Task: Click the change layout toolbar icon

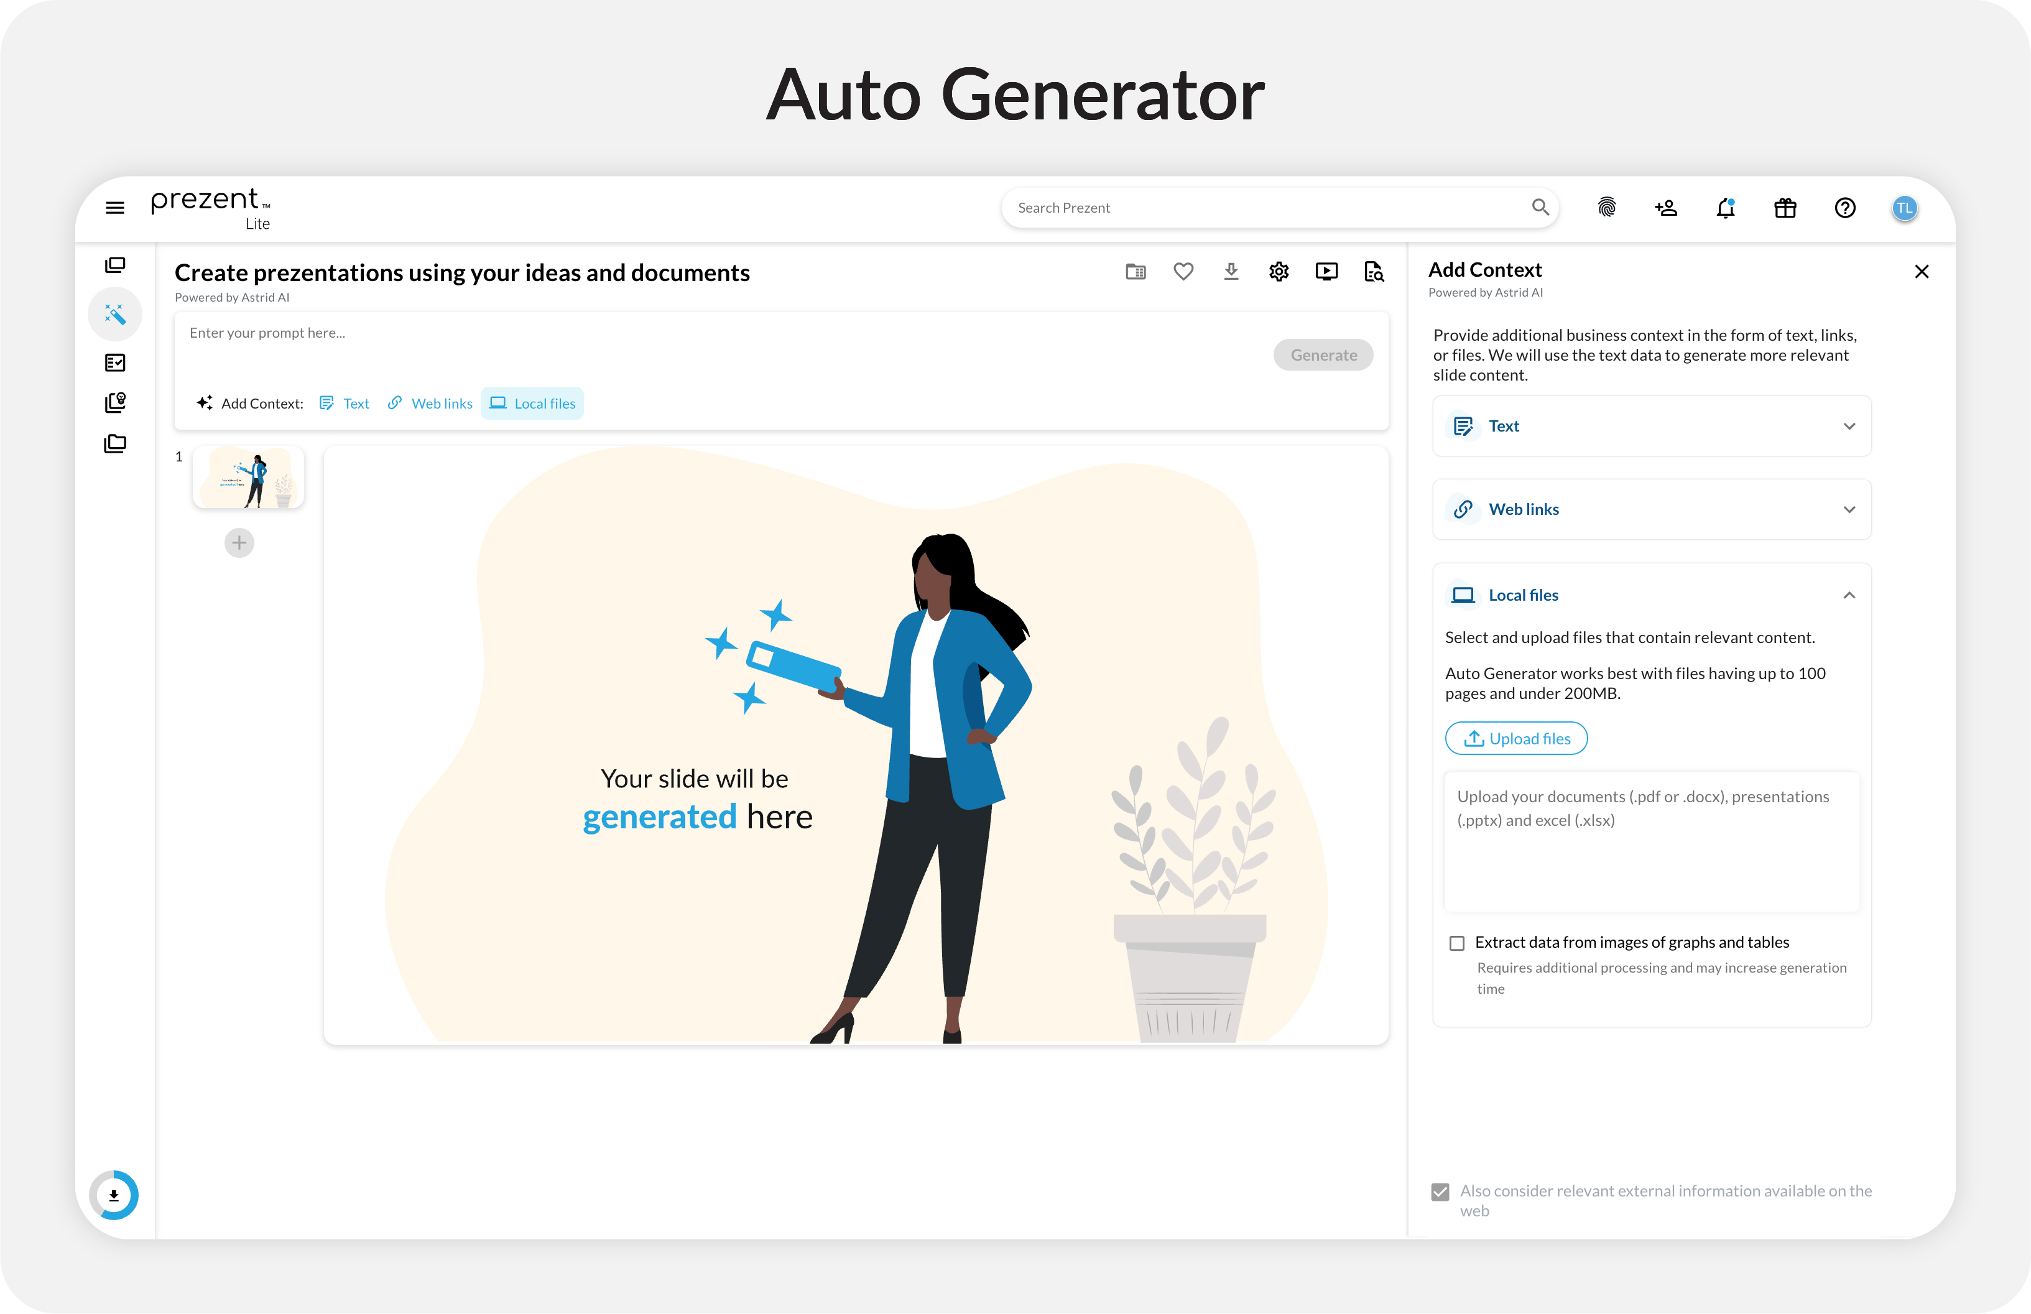Action: pyautogui.click(x=1136, y=271)
